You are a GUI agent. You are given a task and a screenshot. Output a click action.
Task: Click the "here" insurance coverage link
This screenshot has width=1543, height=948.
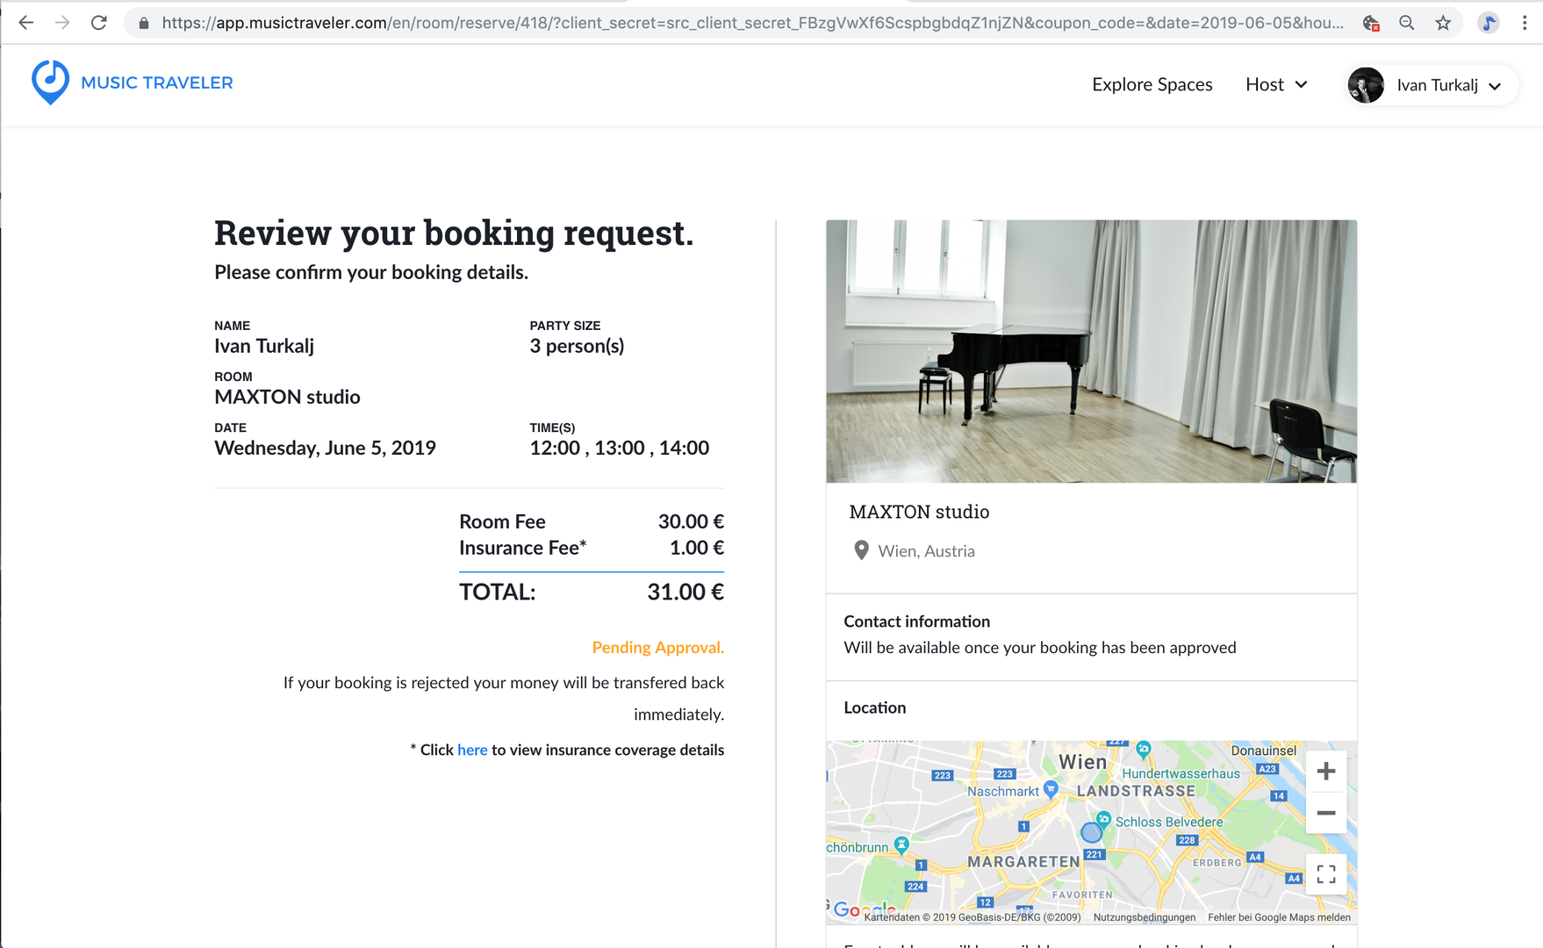[472, 750]
